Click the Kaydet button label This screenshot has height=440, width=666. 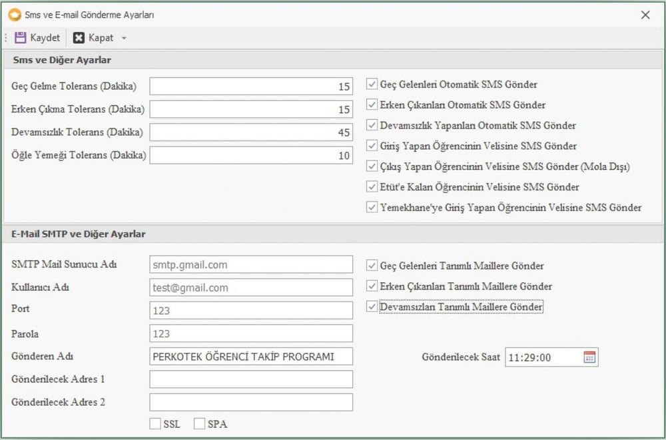click(x=45, y=38)
